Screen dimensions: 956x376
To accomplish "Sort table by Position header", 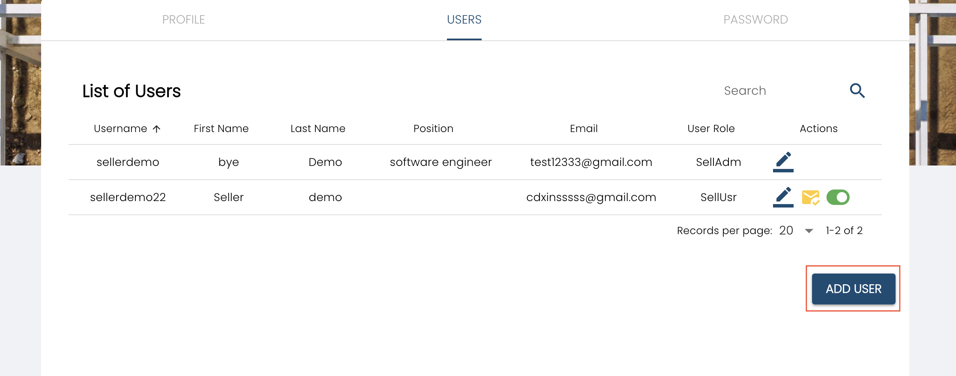I will click(x=433, y=129).
